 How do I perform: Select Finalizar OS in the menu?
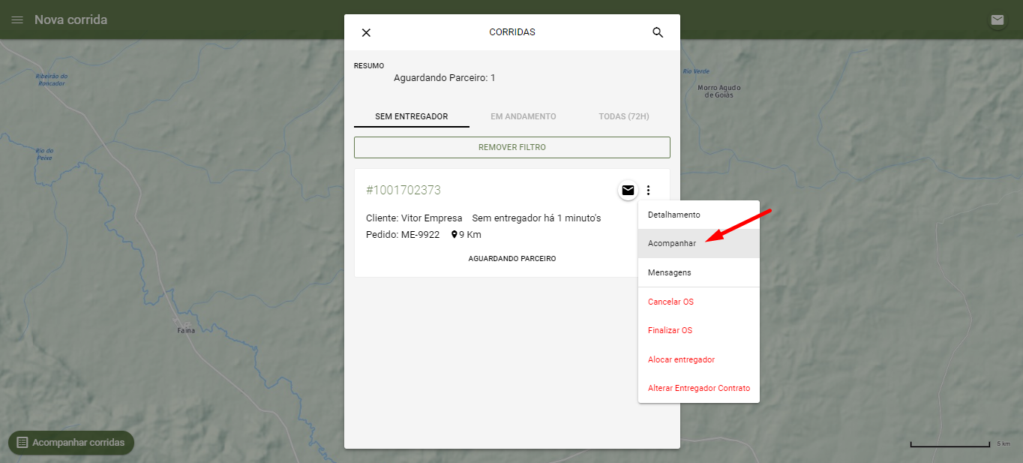(699, 331)
